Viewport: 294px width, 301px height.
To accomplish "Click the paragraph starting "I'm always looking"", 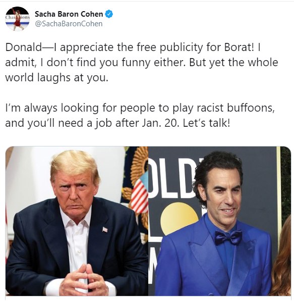I will [x=140, y=115].
